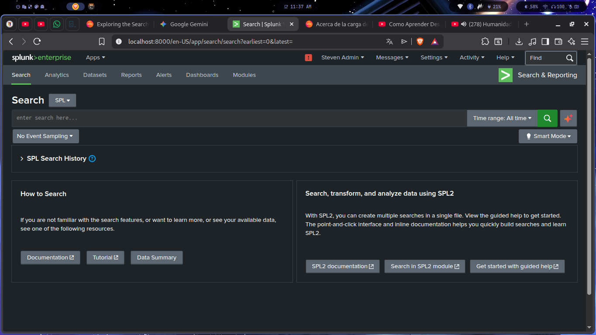Open the SPL2 documentation
596x335 pixels.
(342, 266)
